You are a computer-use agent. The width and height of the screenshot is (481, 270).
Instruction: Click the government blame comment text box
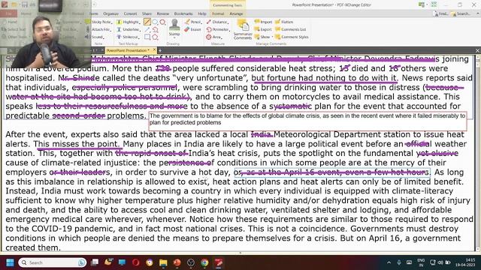coord(307,121)
